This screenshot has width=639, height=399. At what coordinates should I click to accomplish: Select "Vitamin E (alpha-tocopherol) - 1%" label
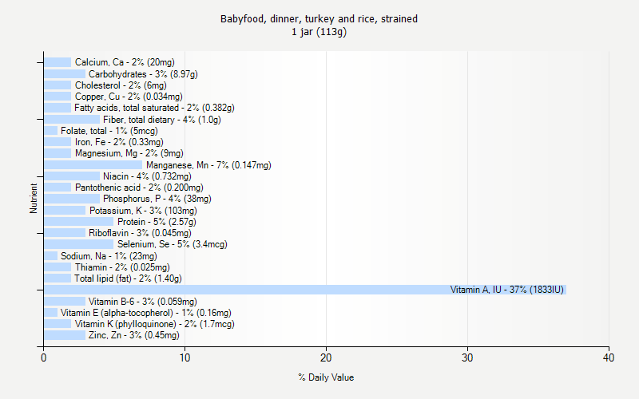146,313
